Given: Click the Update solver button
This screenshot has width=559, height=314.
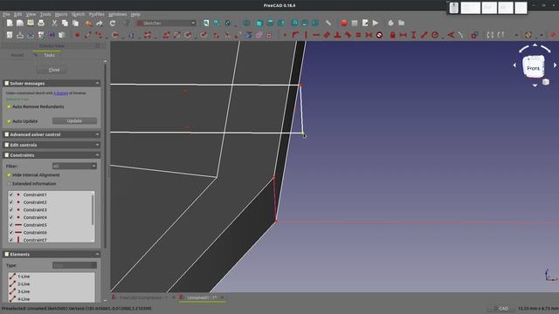Looking at the screenshot, I should tap(74, 121).
